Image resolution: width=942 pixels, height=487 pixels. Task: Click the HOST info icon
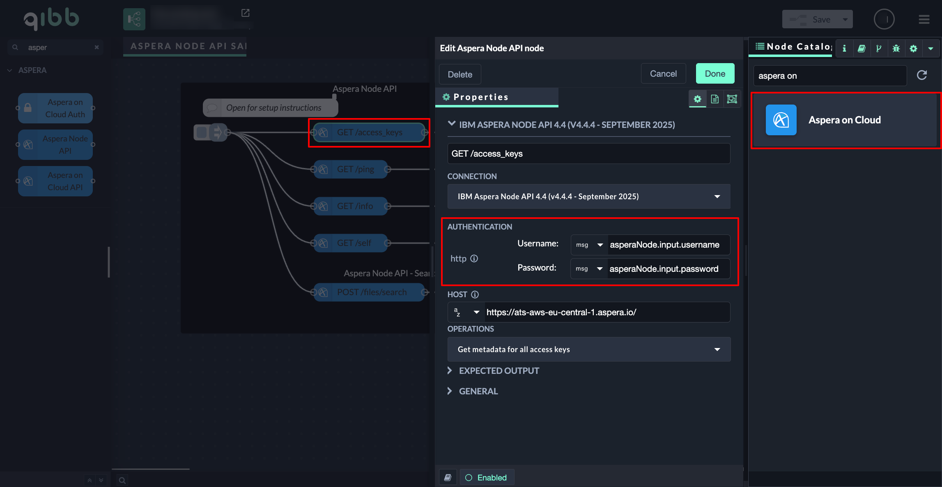click(475, 294)
